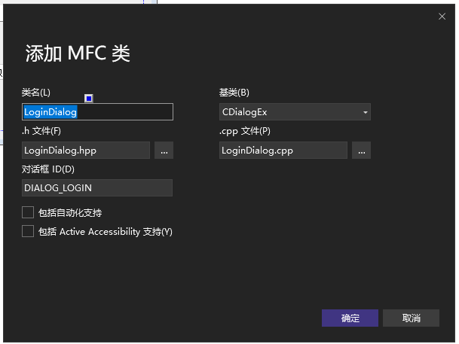Click the .h 文件(F) label
Image resolution: width=459 pixels, height=344 pixels.
[41, 131]
